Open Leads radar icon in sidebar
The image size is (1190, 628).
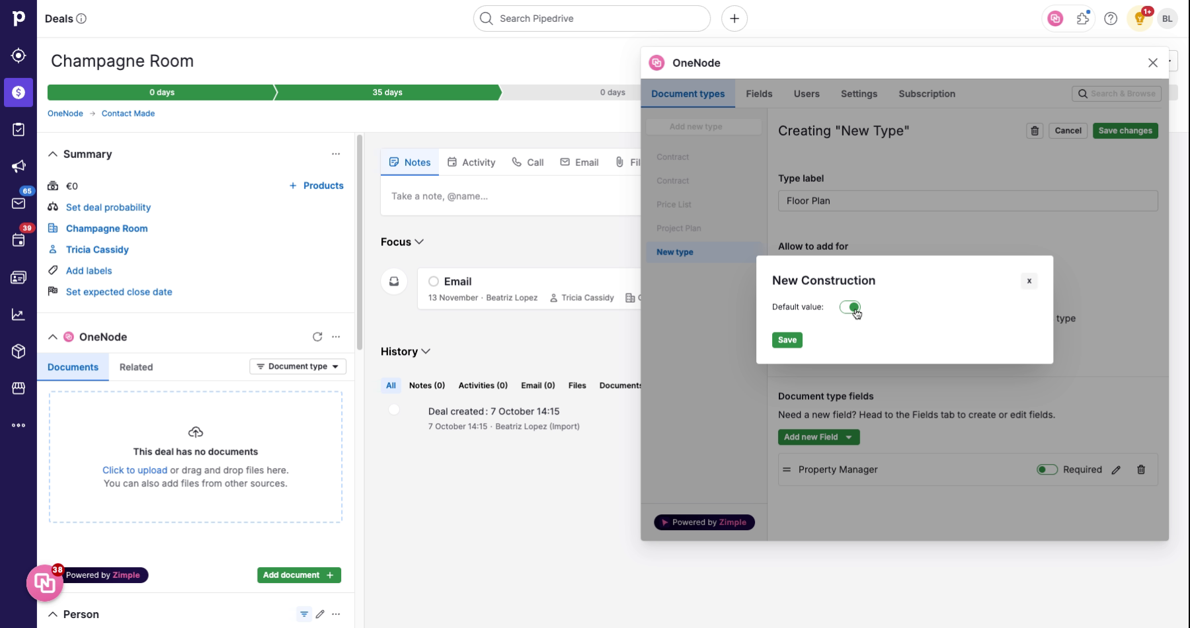[19, 56]
